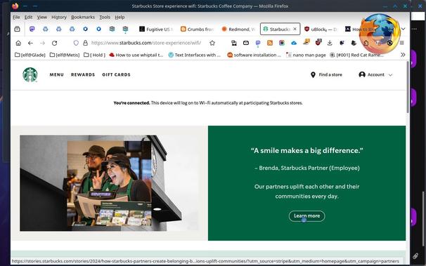Click the ellipsis in the background window
The width and height of the screenshot is (426, 266).
click(x=414, y=29)
